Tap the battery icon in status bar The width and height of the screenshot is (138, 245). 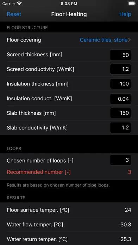coord(132,4)
